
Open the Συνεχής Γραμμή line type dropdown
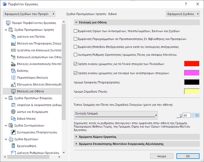click(x=116, y=115)
